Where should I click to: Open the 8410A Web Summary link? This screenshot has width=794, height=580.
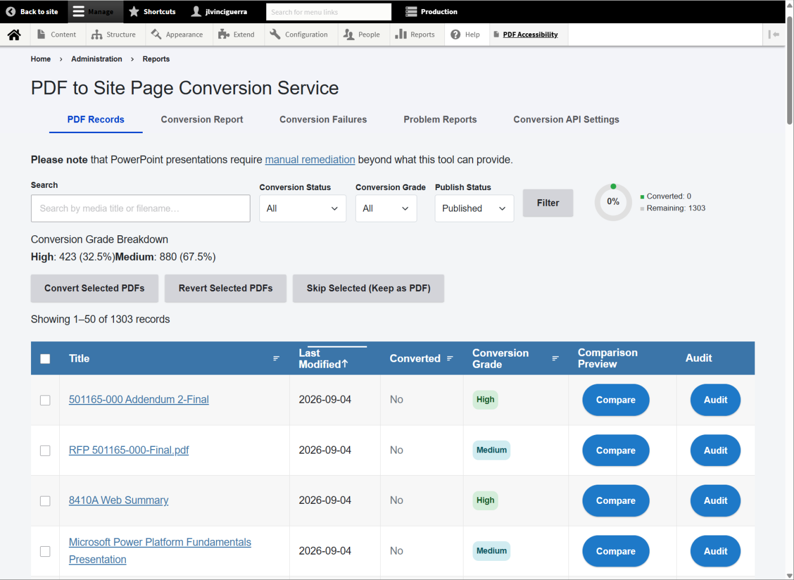[118, 500]
